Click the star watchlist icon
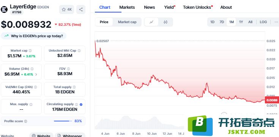This screenshot has height=137, width=279. (64, 9)
